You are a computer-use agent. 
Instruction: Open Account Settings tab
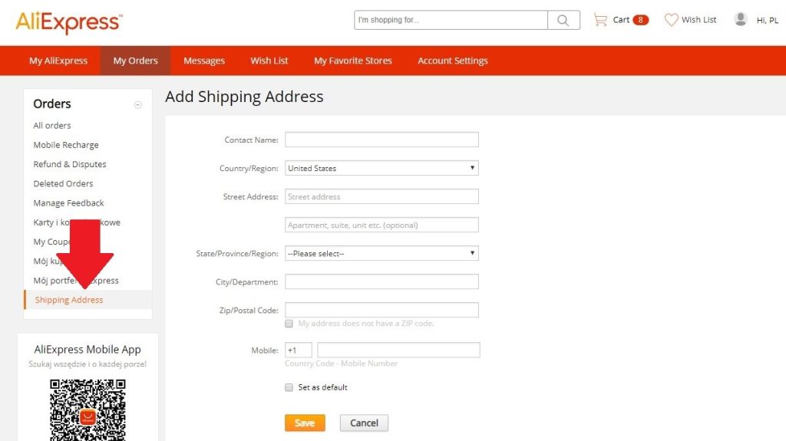coord(453,61)
